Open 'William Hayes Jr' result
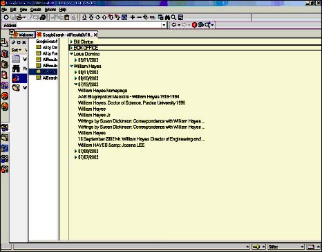Image resolution: width=322 pixels, height=252 pixels. click(94, 115)
